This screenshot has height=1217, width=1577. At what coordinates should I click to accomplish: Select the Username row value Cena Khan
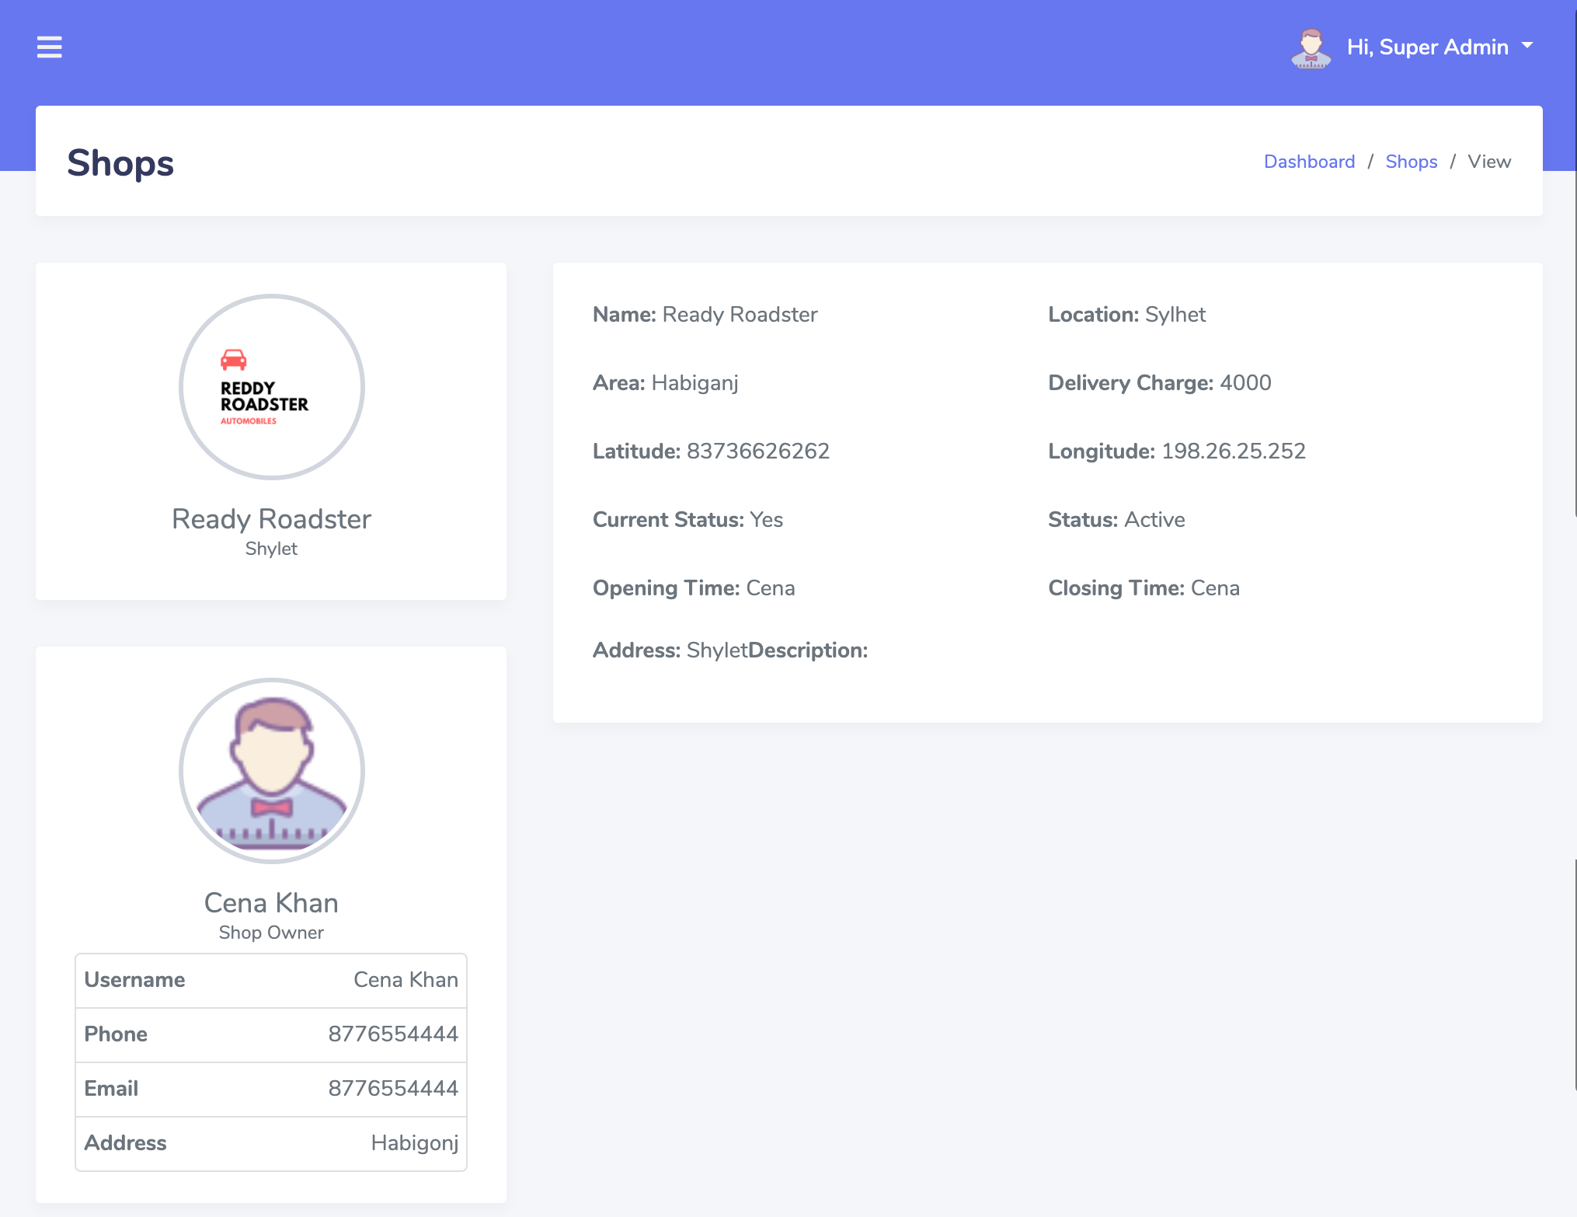click(x=406, y=980)
